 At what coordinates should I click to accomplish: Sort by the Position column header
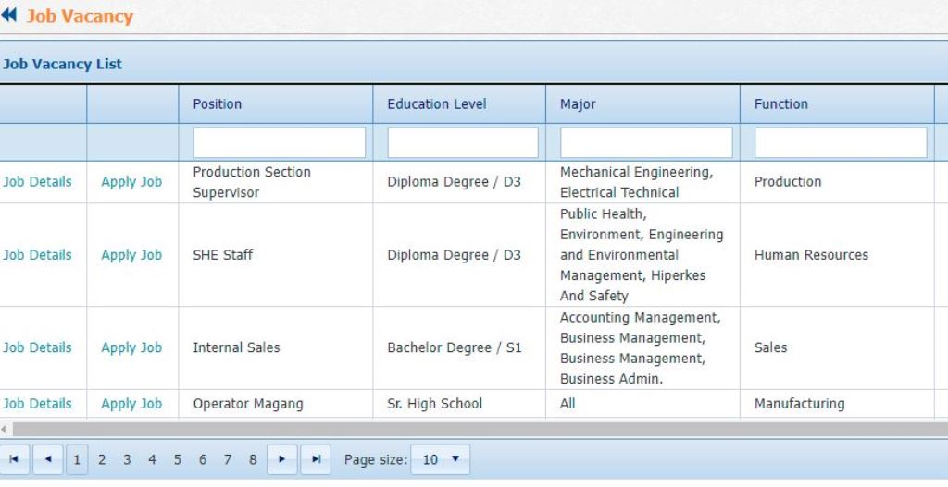(x=218, y=104)
